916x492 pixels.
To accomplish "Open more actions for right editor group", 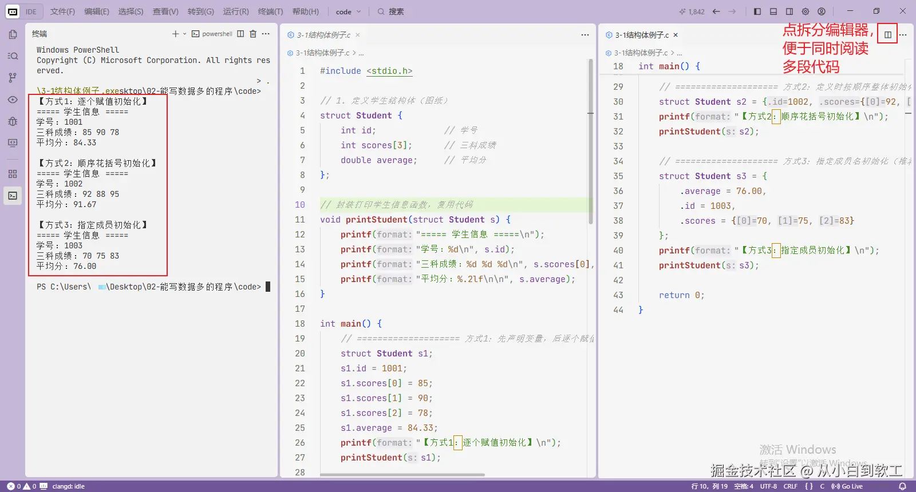I will click(903, 35).
